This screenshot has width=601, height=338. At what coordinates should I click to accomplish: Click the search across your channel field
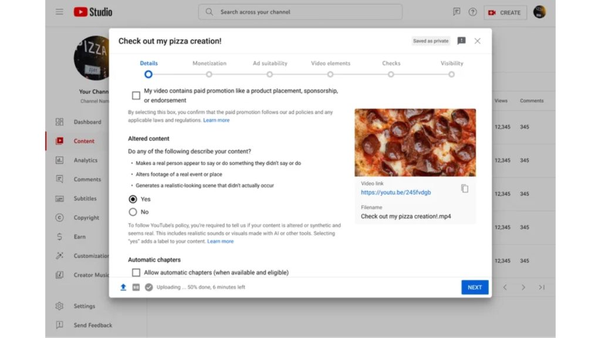[x=300, y=12]
